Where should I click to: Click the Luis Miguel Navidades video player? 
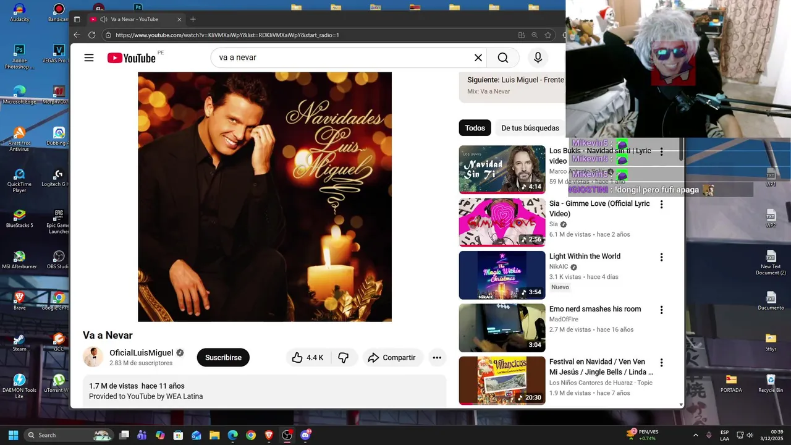pyautogui.click(x=264, y=197)
